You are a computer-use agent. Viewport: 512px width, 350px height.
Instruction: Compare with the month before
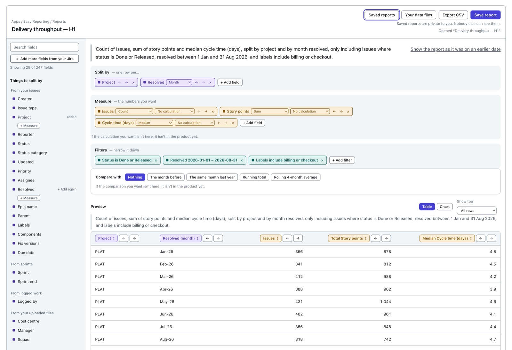click(166, 177)
